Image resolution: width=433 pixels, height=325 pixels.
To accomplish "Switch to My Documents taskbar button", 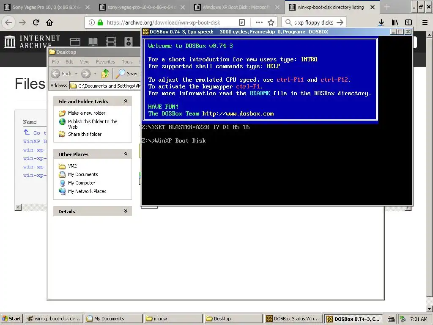I will pyautogui.click(x=113, y=319).
